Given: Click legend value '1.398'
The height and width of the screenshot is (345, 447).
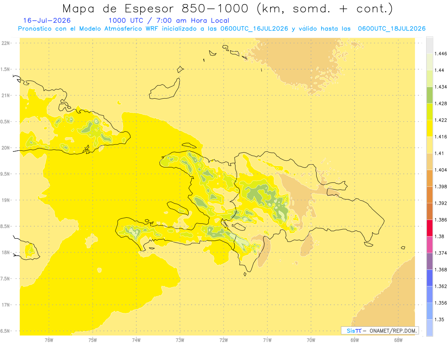Looking at the screenshot, I should coord(441,186).
